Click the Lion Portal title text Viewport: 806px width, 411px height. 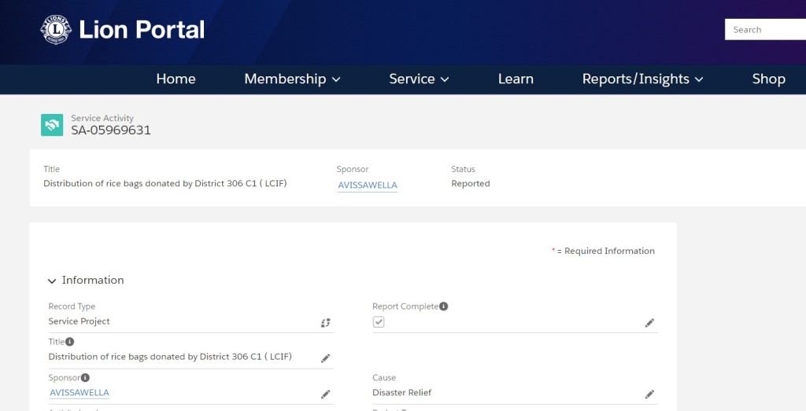pyautogui.click(x=142, y=30)
